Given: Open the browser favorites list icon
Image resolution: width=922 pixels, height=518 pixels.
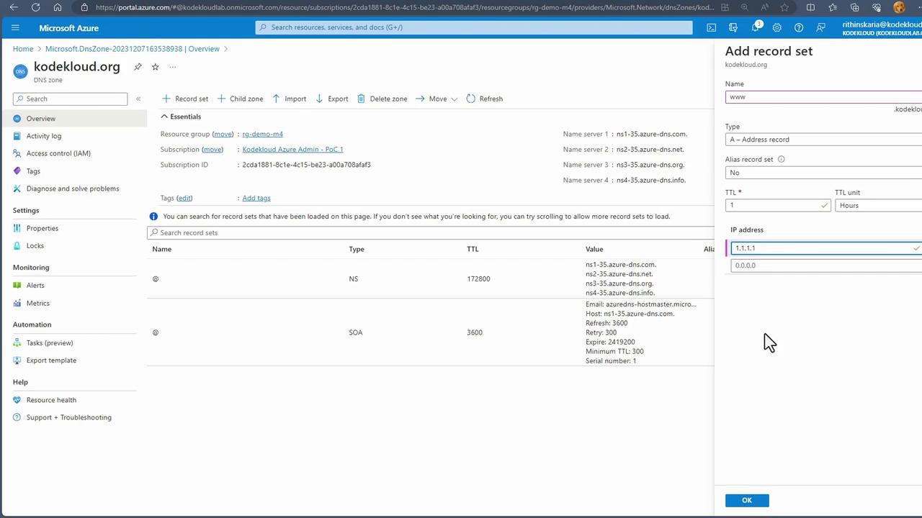Looking at the screenshot, I should [x=833, y=7].
